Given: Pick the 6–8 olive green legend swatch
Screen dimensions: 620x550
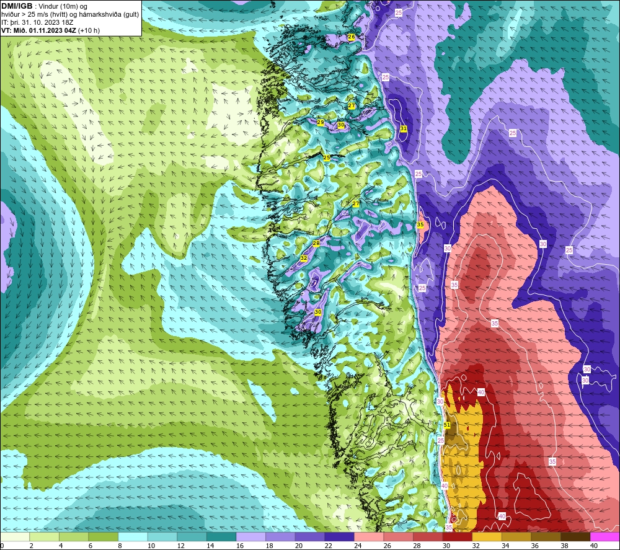Looking at the screenshot, I should [x=103, y=536].
